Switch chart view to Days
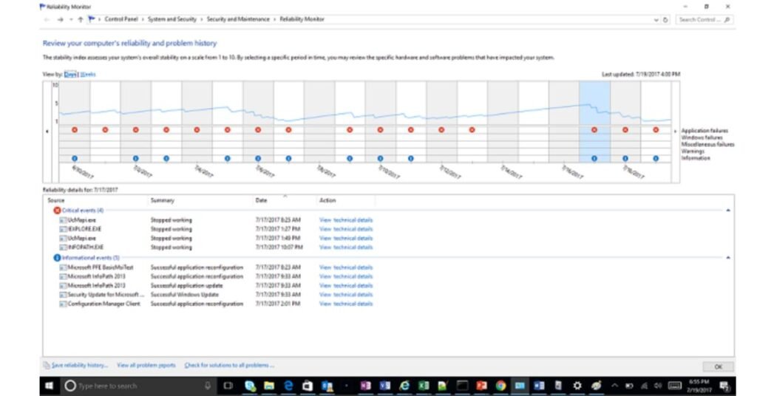Image resolution: width=757 pixels, height=396 pixels. tap(70, 75)
